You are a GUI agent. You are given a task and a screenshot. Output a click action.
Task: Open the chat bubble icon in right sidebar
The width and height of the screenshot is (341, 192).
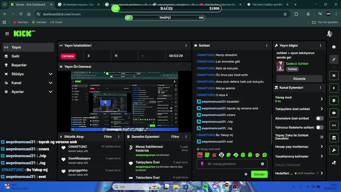(334, 113)
